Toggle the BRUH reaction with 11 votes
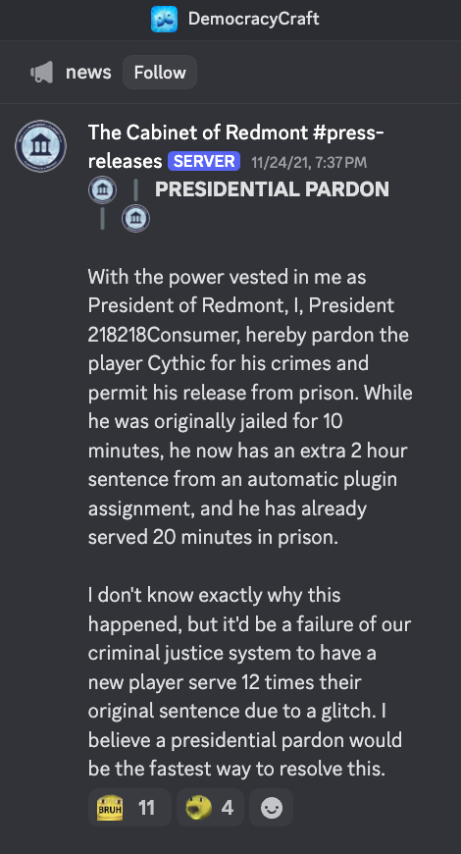The width and height of the screenshot is (461, 854). tap(129, 807)
